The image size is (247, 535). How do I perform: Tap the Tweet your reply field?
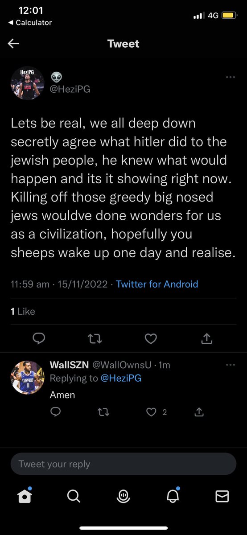[x=123, y=464]
